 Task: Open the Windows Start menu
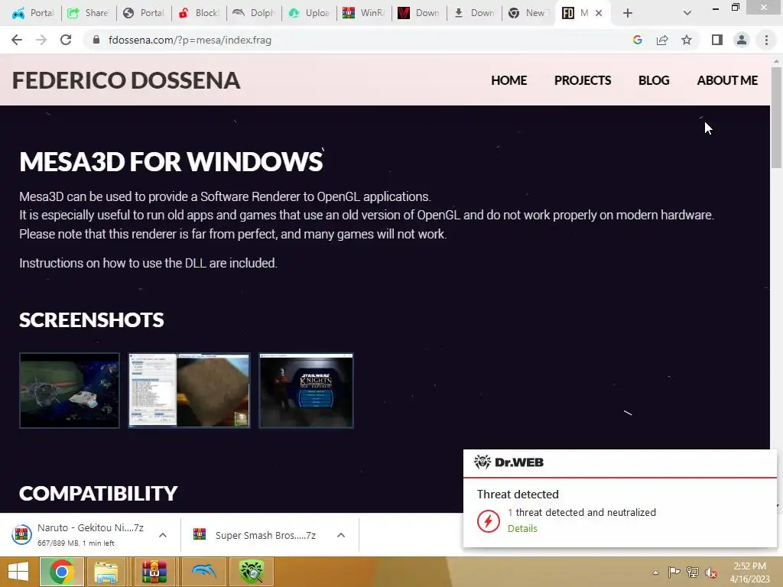[x=18, y=572]
